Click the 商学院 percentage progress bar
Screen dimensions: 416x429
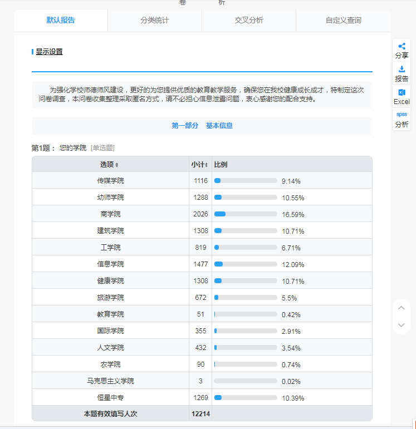pyautogui.click(x=246, y=214)
